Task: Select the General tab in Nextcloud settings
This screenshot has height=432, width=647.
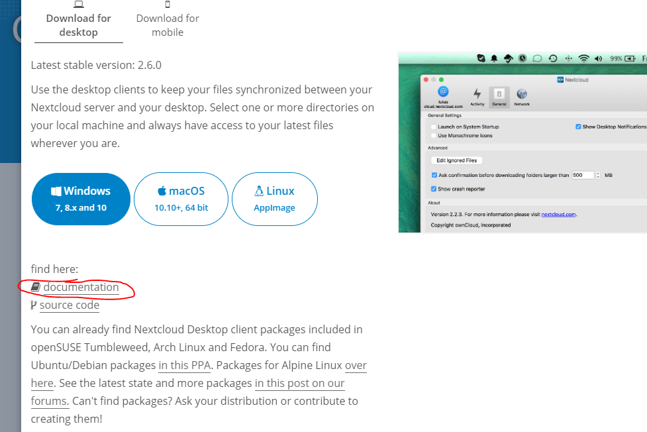Action: [x=499, y=93]
